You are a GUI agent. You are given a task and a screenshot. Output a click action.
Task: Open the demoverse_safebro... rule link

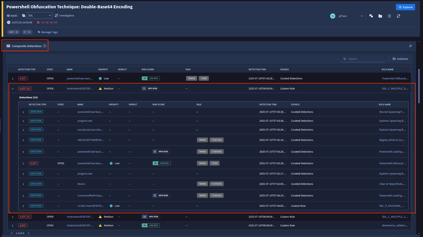pos(395,225)
